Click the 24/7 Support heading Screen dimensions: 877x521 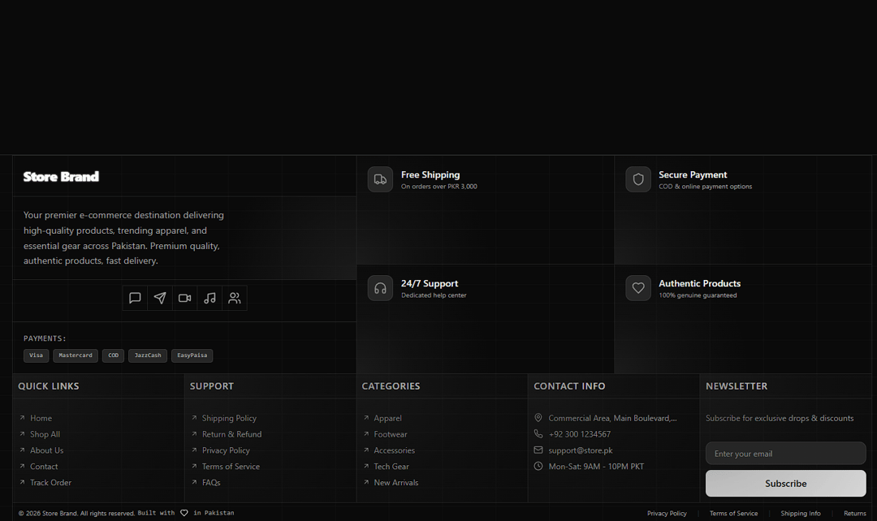429,283
